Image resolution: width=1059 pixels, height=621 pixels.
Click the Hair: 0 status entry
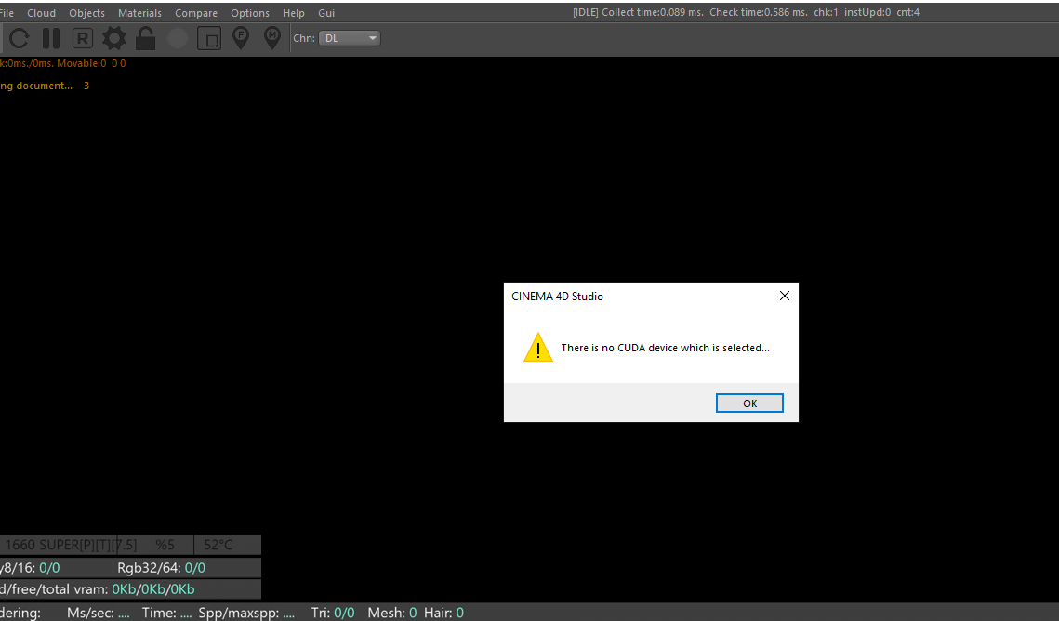pyautogui.click(x=443, y=613)
